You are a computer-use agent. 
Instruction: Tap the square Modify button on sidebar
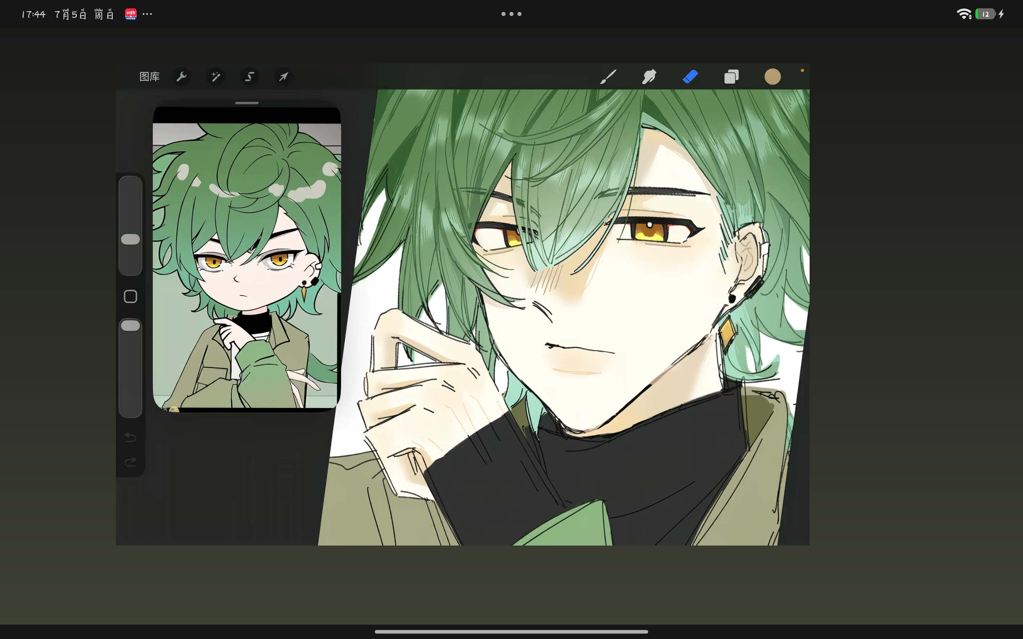[130, 296]
